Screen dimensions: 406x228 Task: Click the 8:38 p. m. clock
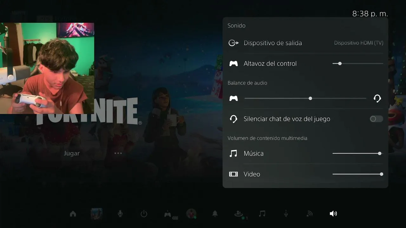coord(370,14)
